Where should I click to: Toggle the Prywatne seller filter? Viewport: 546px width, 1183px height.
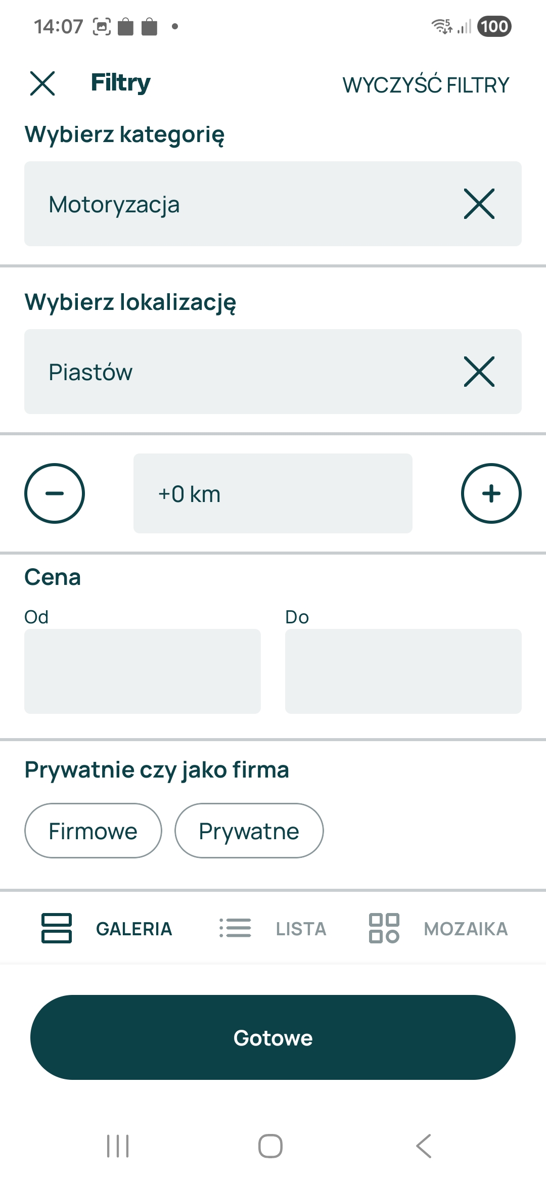(x=249, y=831)
